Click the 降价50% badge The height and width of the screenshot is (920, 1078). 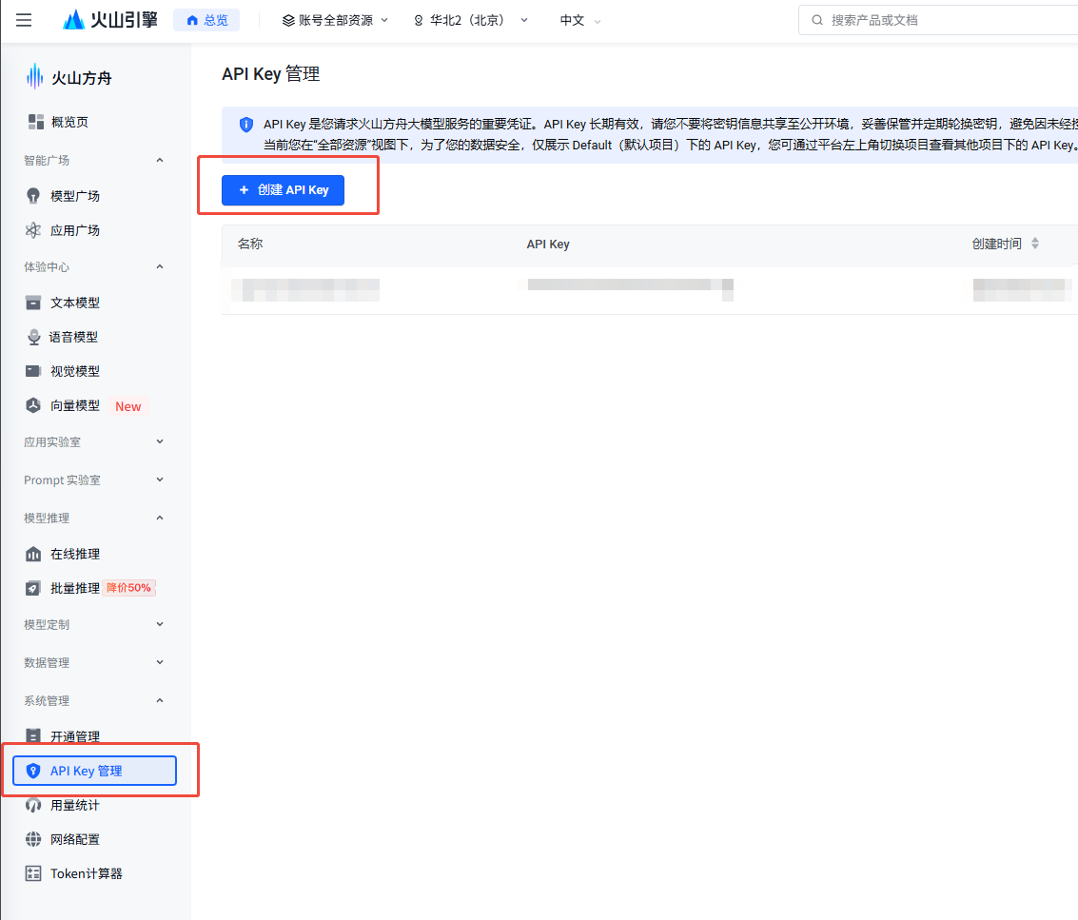click(x=129, y=588)
